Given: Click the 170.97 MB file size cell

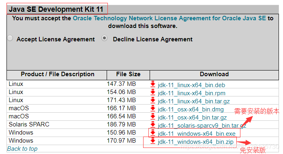Looking at the screenshot, I should 121,141.
